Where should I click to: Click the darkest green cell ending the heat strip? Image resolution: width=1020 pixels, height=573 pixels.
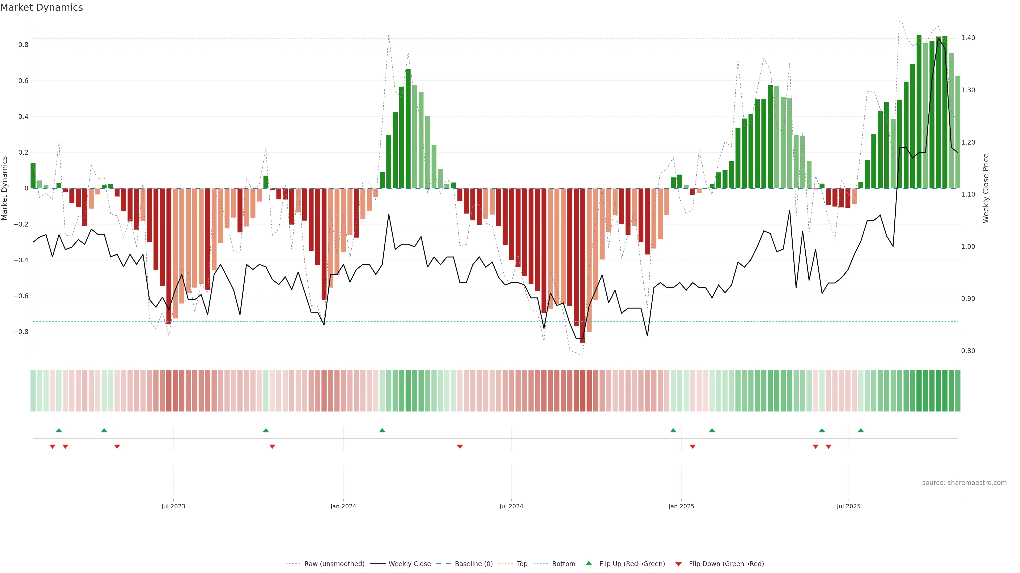(x=957, y=390)
